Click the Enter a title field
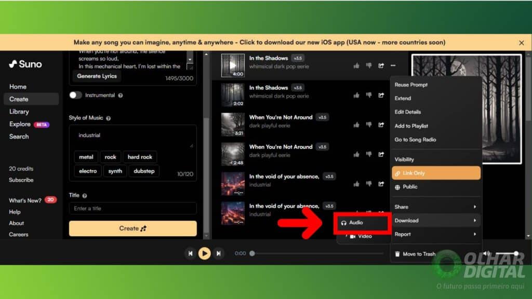 [x=133, y=208]
